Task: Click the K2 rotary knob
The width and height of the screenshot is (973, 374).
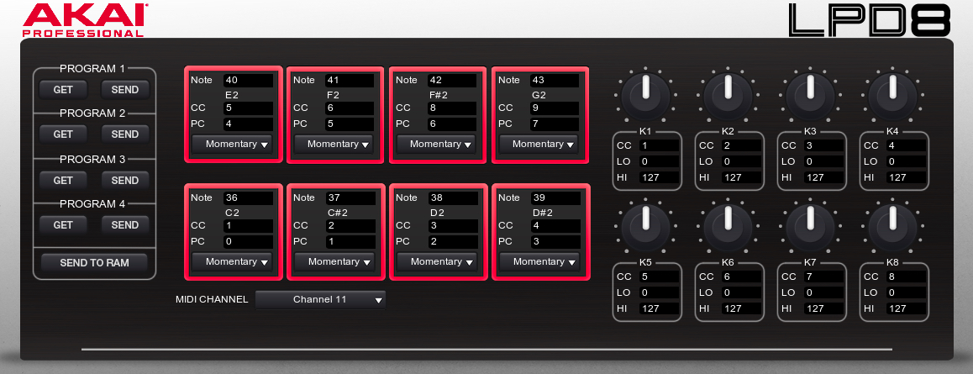Action: 728,93
